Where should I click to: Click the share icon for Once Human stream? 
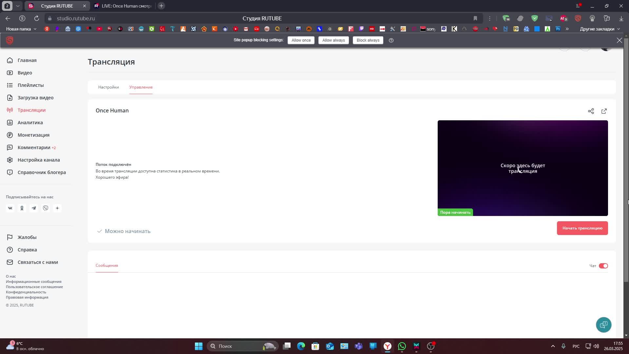[591, 111]
